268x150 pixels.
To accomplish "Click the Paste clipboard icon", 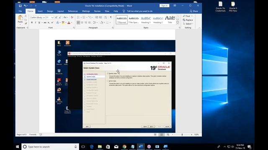I will pyautogui.click(x=20, y=18).
